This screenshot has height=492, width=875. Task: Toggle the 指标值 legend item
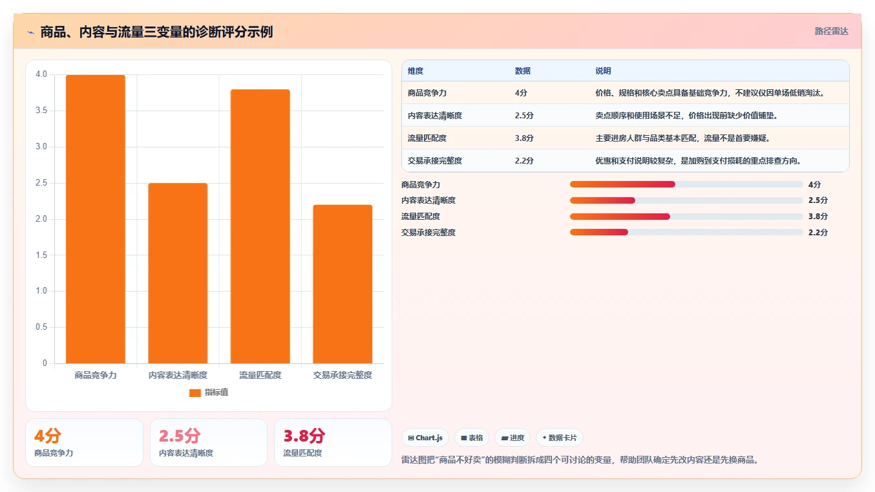pos(208,392)
